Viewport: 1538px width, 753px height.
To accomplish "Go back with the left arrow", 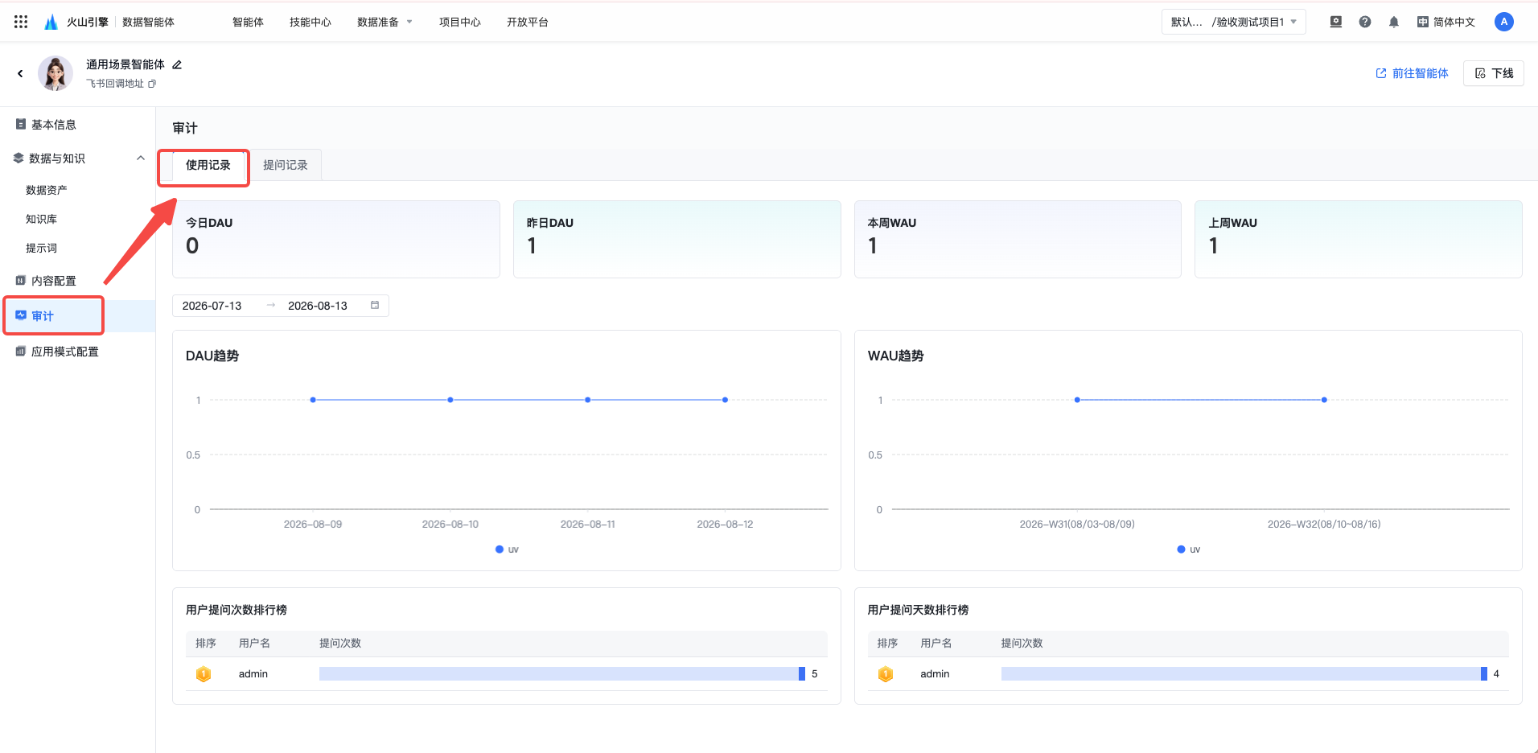I will tap(20, 73).
